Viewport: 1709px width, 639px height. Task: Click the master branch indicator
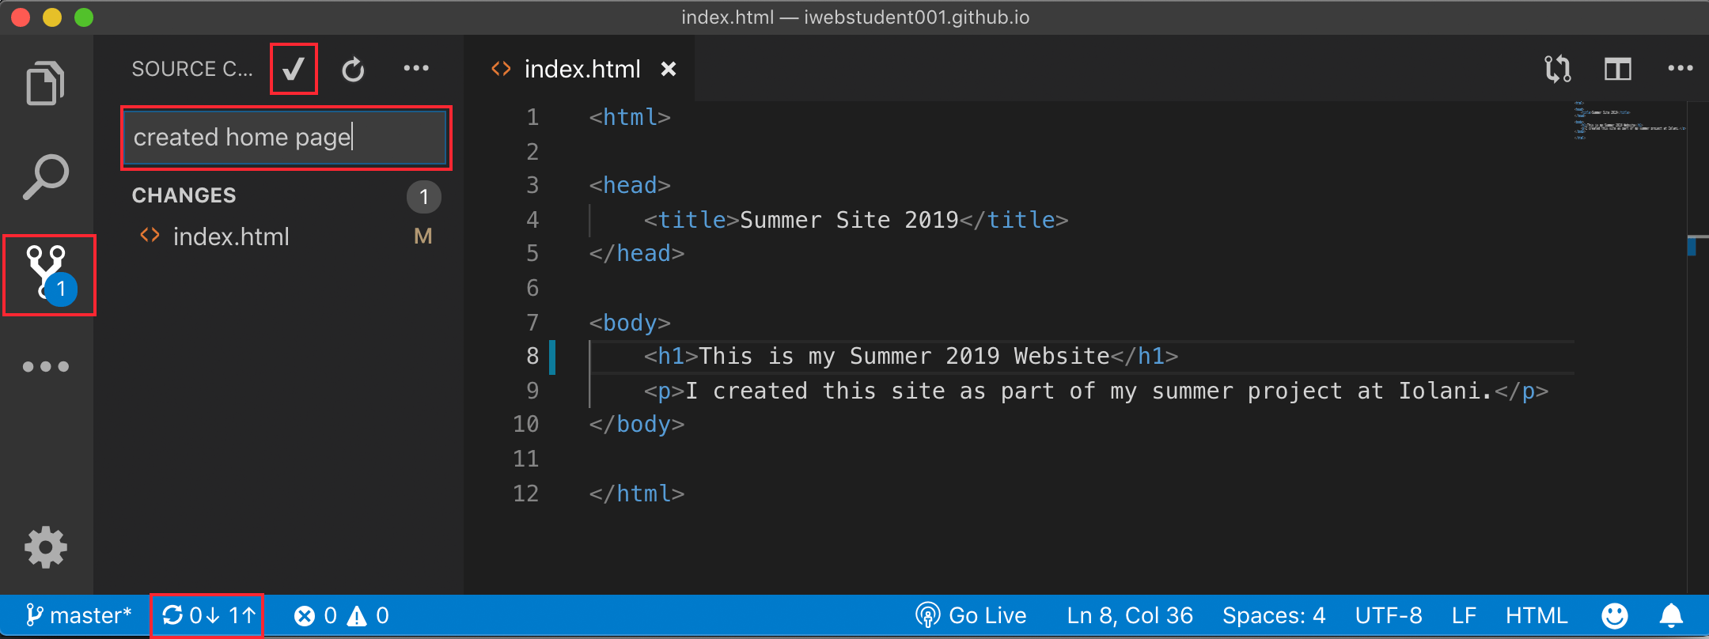[78, 615]
